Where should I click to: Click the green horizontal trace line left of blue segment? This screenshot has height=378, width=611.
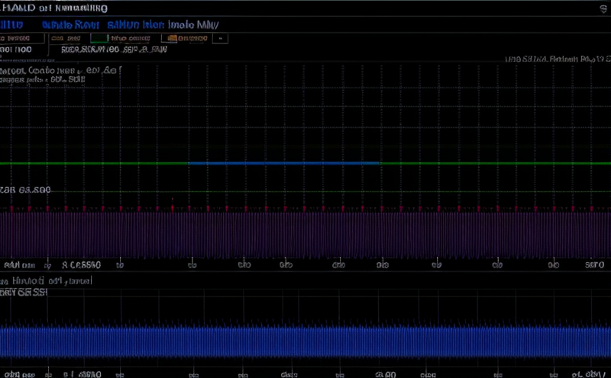(92, 163)
